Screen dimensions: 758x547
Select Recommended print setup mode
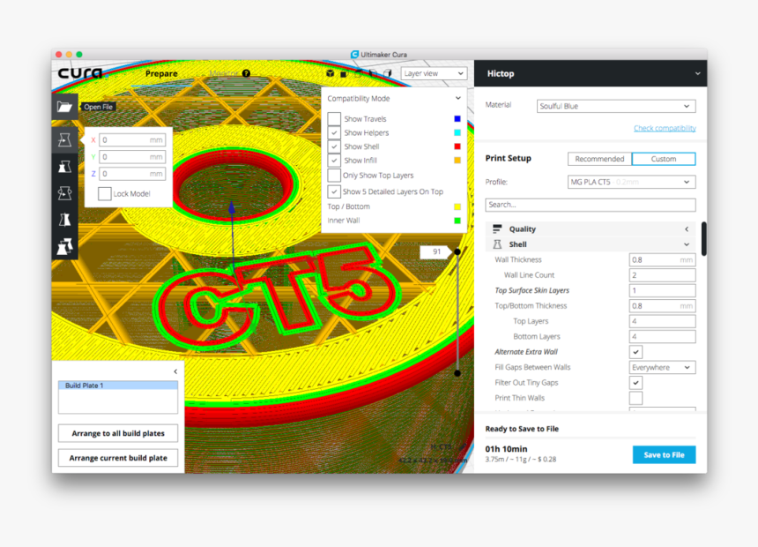[599, 159]
